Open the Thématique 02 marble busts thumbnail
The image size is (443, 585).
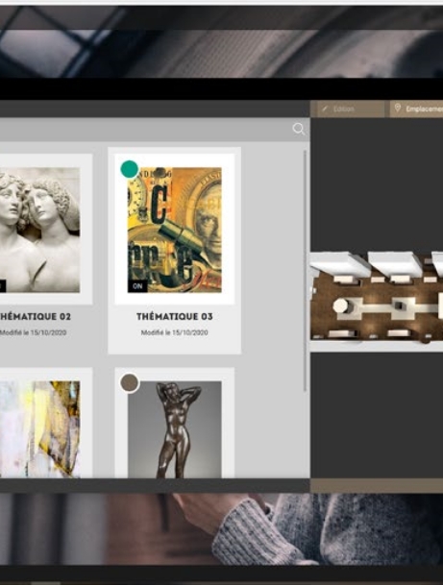(x=39, y=230)
